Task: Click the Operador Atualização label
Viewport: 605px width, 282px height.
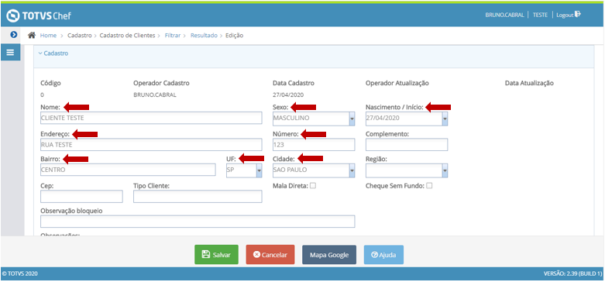Action: click(397, 83)
